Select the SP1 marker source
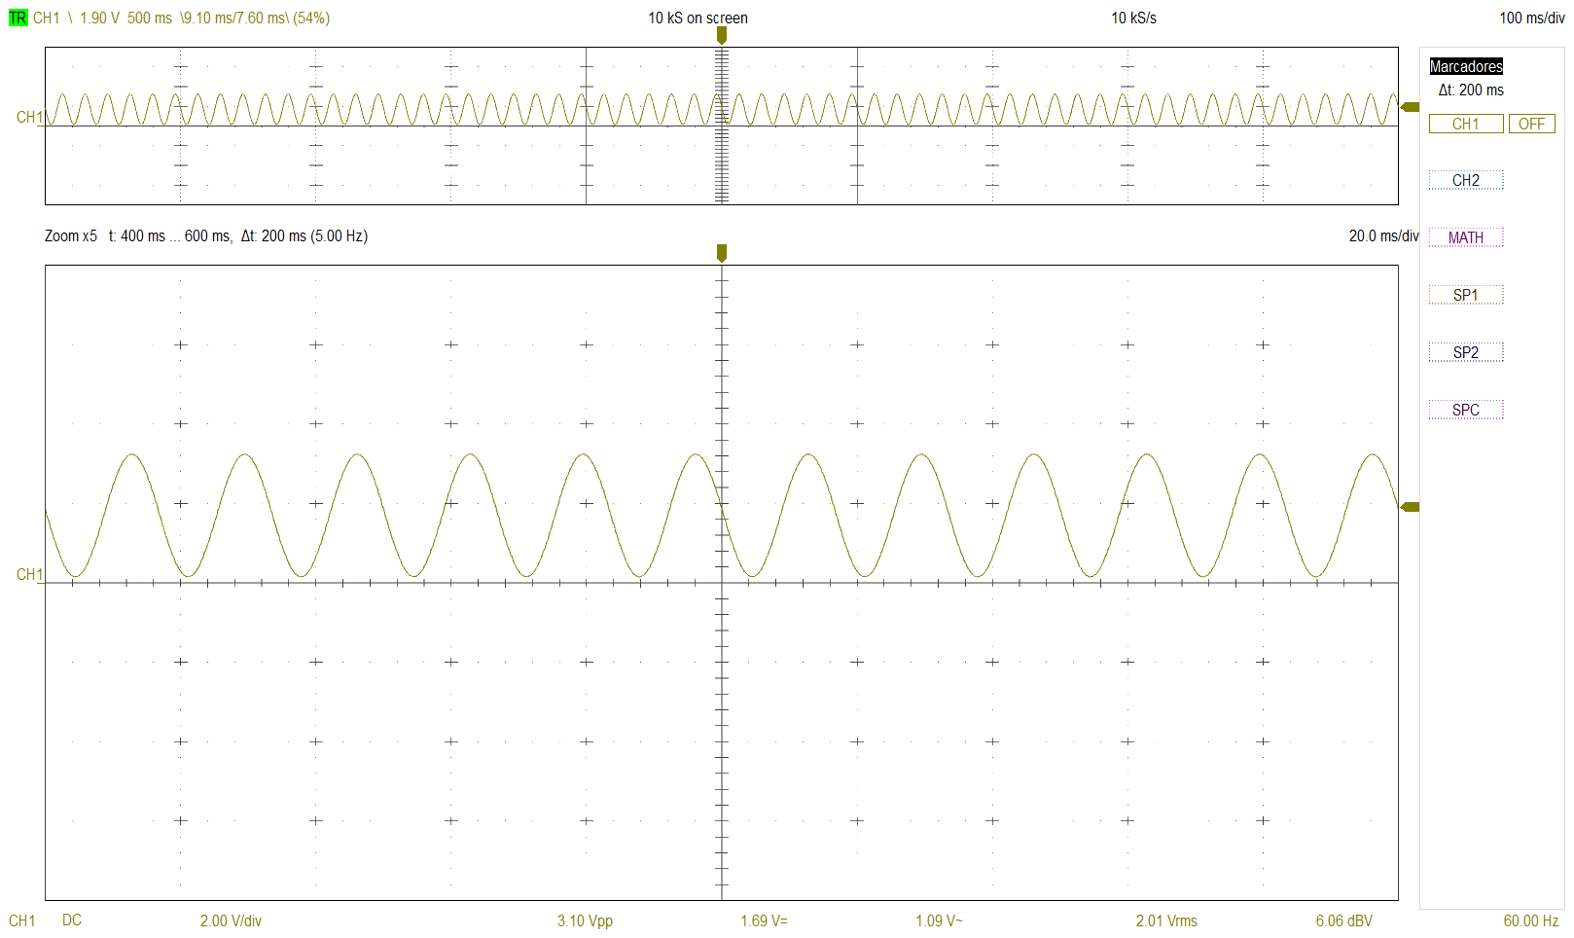The image size is (1574, 938). (x=1465, y=296)
